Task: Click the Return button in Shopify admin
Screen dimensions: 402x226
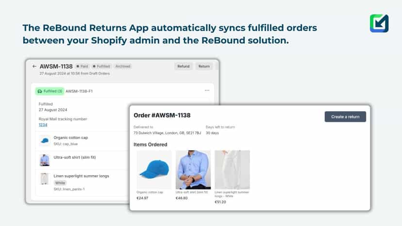Action: pyautogui.click(x=204, y=66)
